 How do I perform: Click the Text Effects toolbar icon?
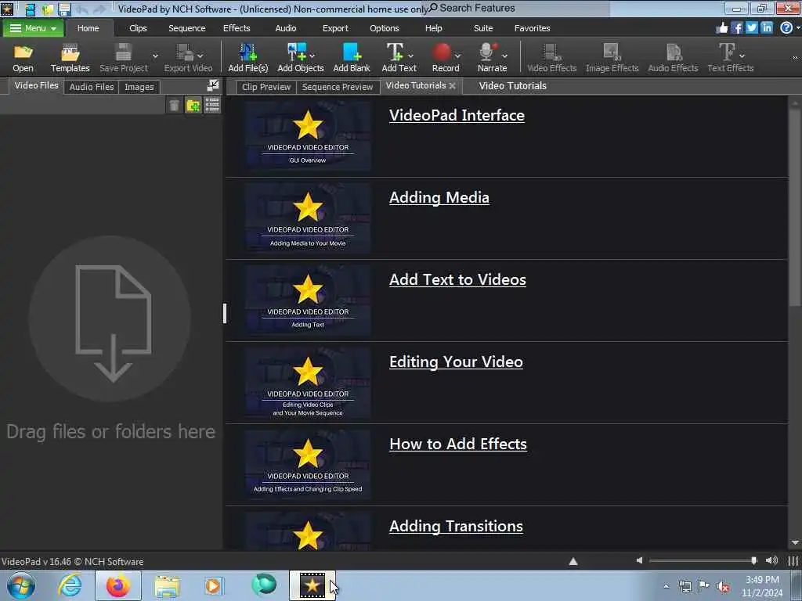point(726,52)
